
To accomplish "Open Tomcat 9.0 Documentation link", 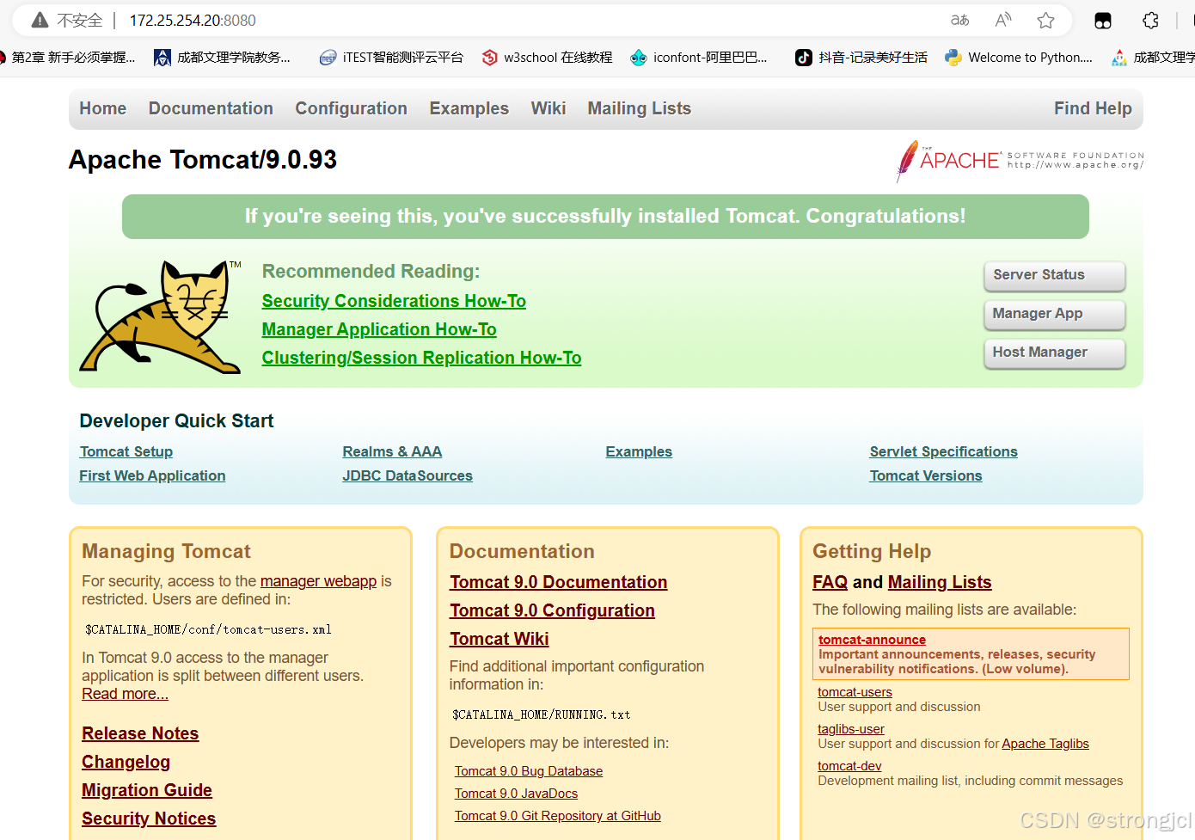I will [x=558, y=582].
